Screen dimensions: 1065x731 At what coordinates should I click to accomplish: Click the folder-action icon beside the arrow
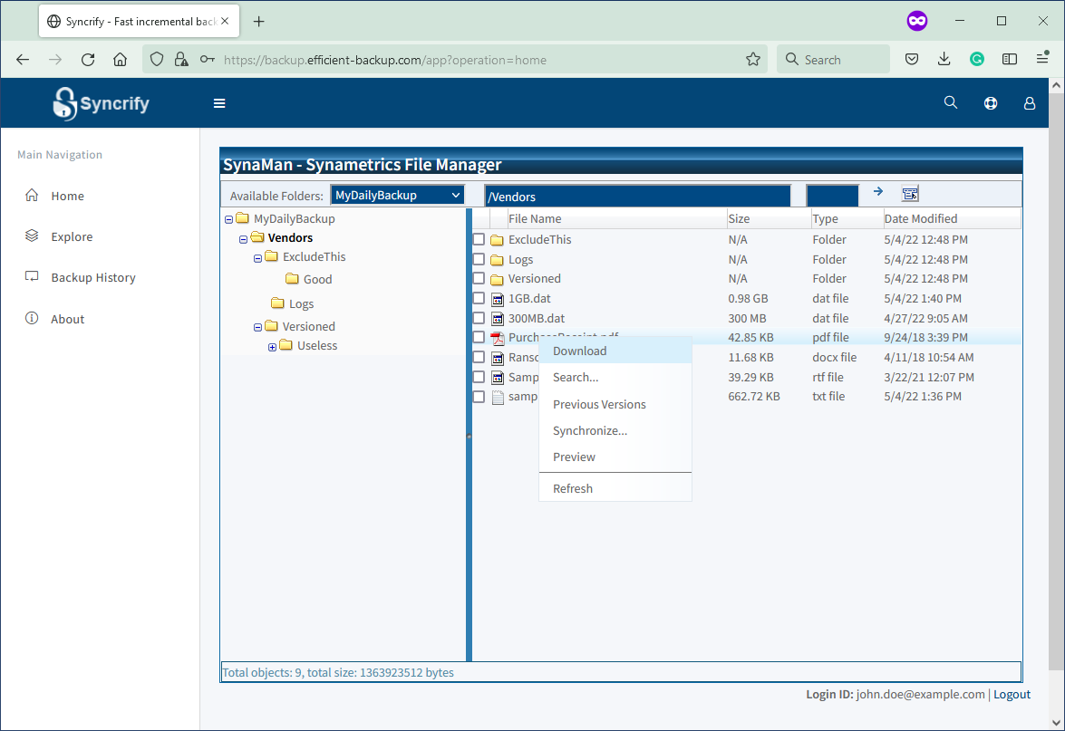(909, 194)
